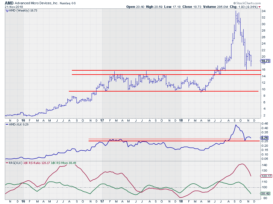The image size is (273, 204).
Task: Click the bold 17 year marker on main chart axis
Action: click(x=102, y=120)
